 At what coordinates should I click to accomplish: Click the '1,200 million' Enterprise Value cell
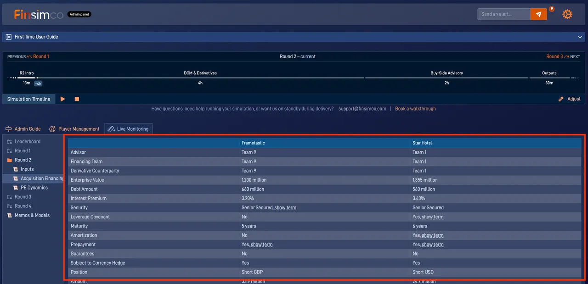pos(324,180)
